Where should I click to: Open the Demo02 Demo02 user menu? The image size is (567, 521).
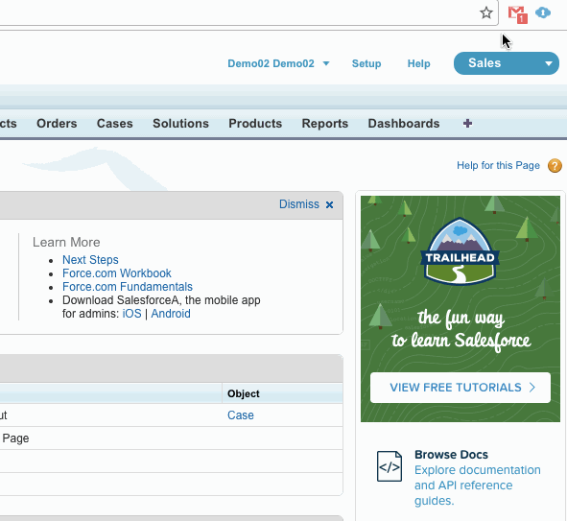[x=278, y=63]
